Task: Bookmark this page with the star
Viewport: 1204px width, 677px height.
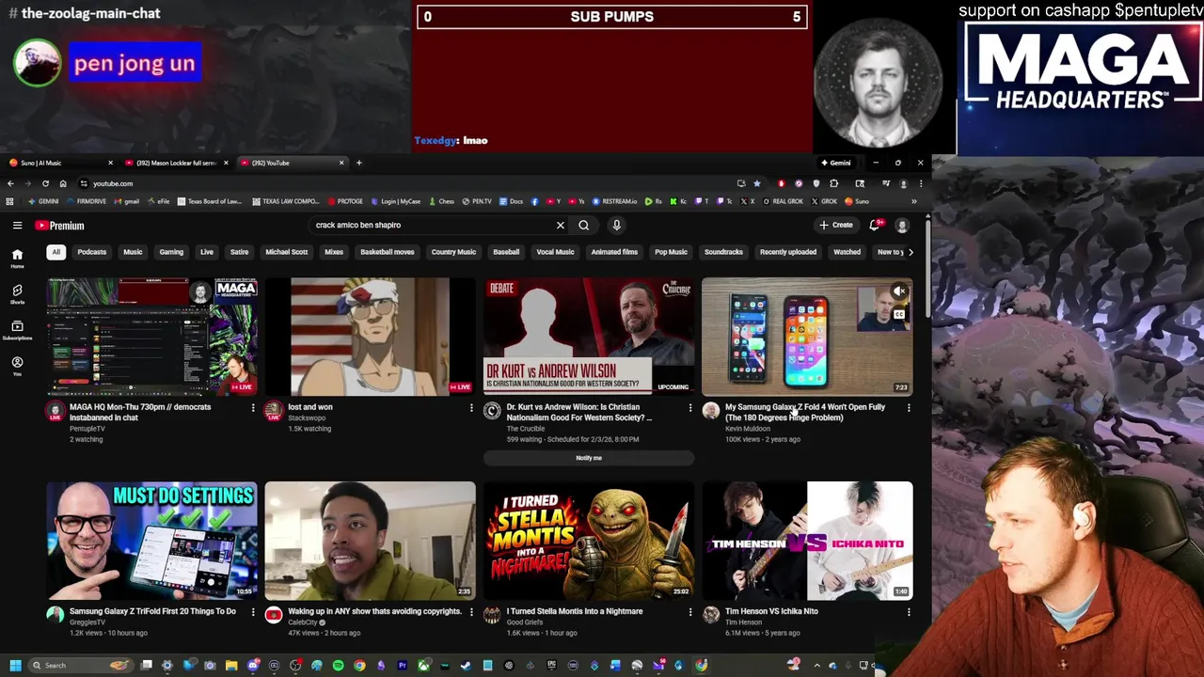Action: tap(756, 183)
